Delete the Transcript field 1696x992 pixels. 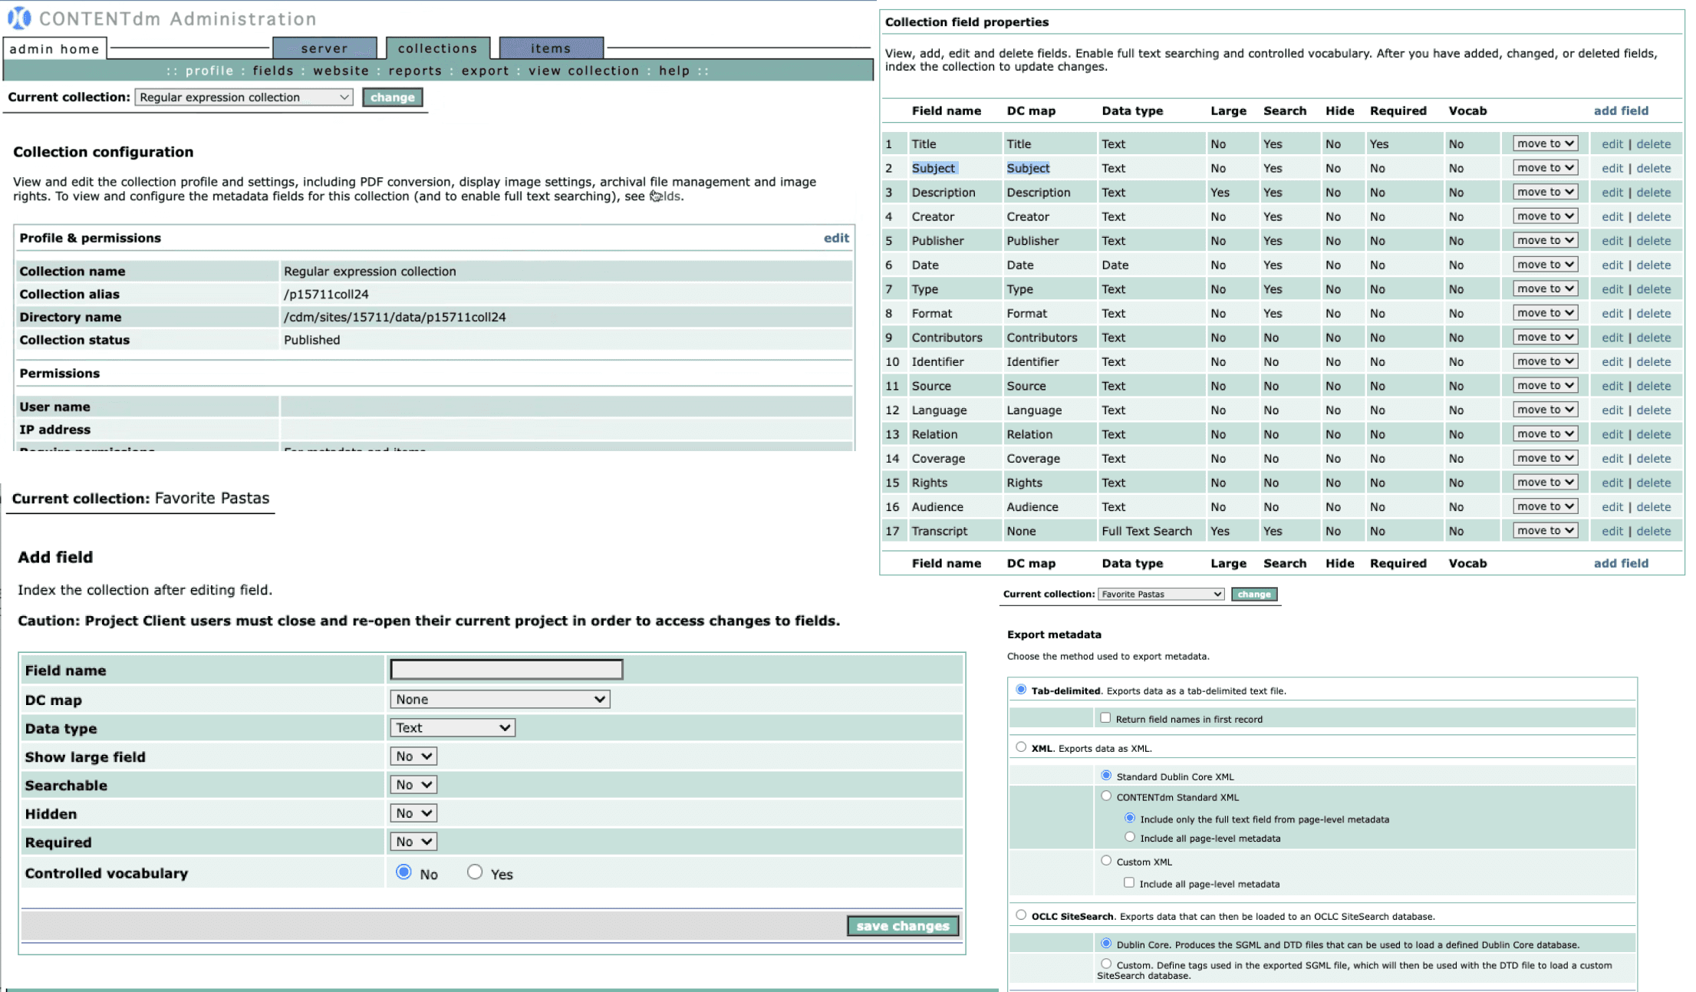[x=1653, y=531]
